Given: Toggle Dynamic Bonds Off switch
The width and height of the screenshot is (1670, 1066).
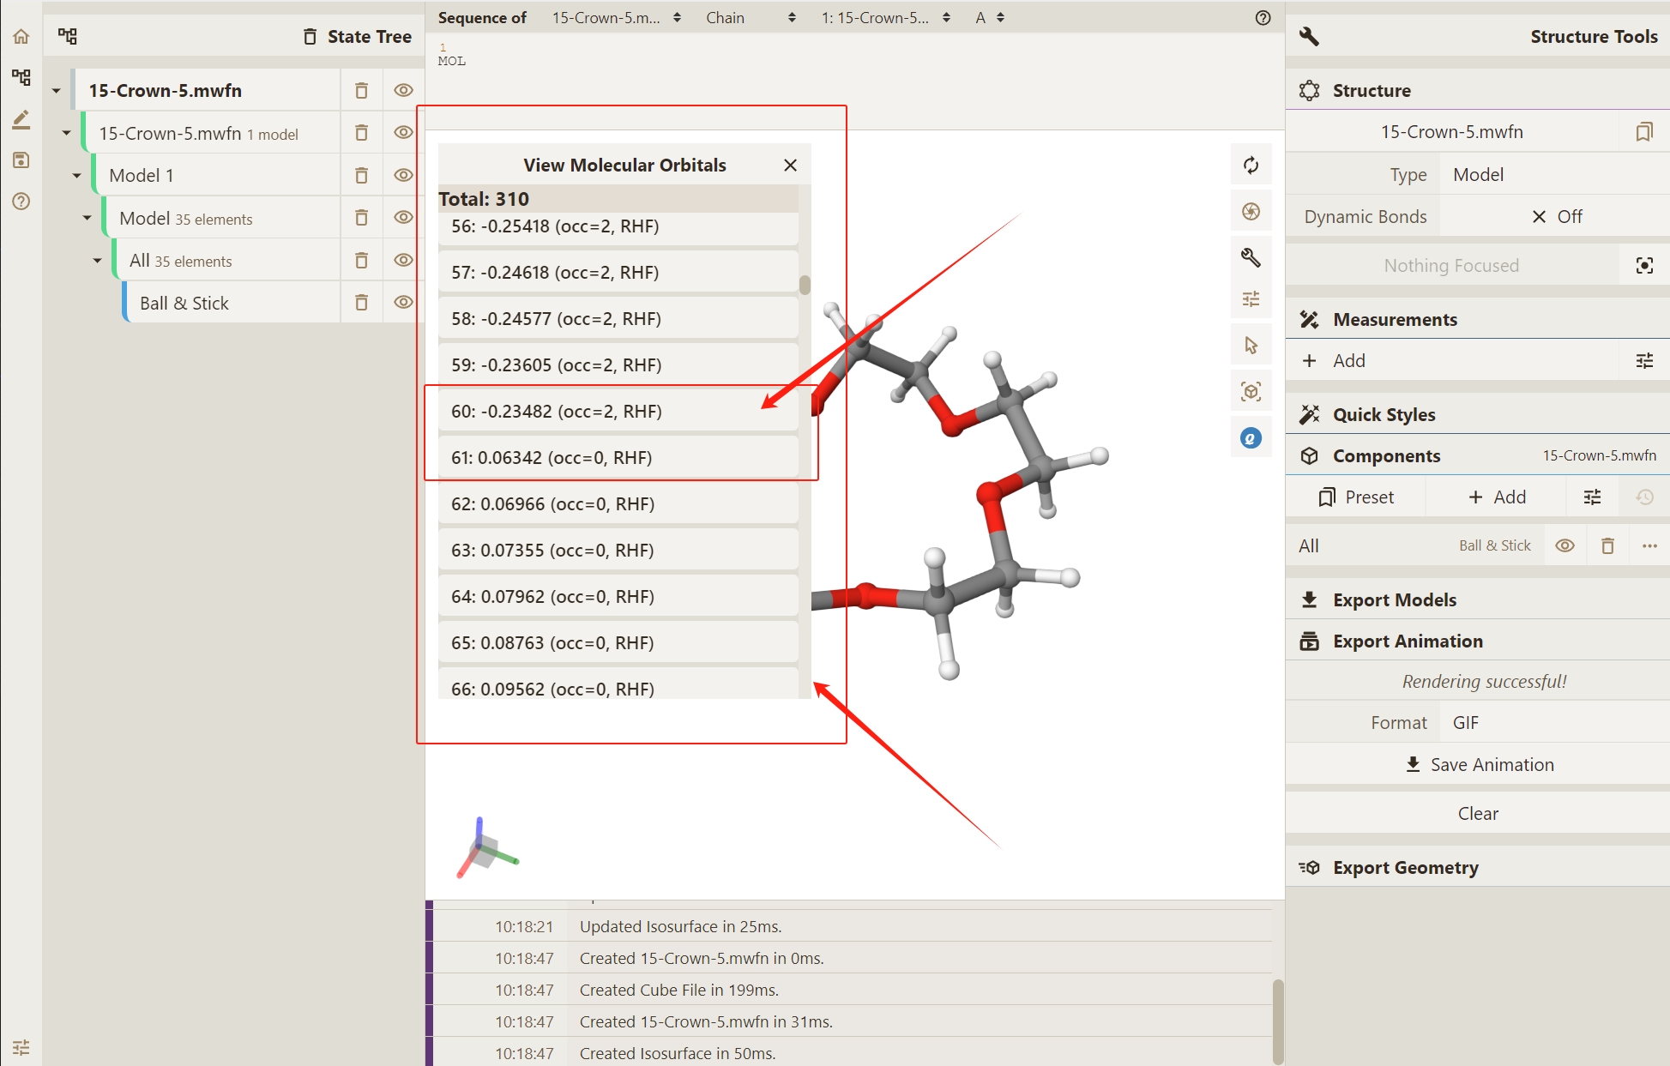Looking at the screenshot, I should click(x=1555, y=217).
